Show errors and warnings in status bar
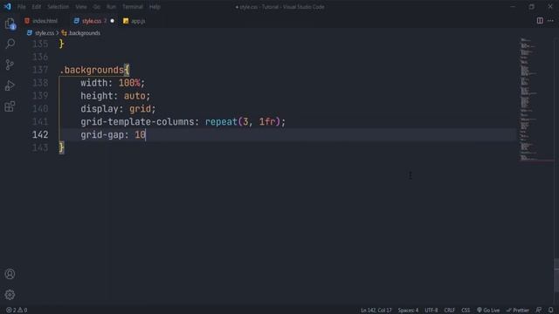This screenshot has width=559, height=314. point(17,311)
